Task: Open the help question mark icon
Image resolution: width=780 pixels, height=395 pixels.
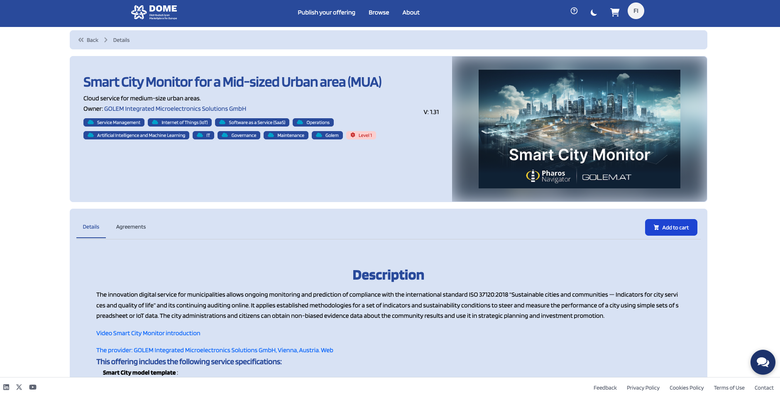Action: click(574, 11)
